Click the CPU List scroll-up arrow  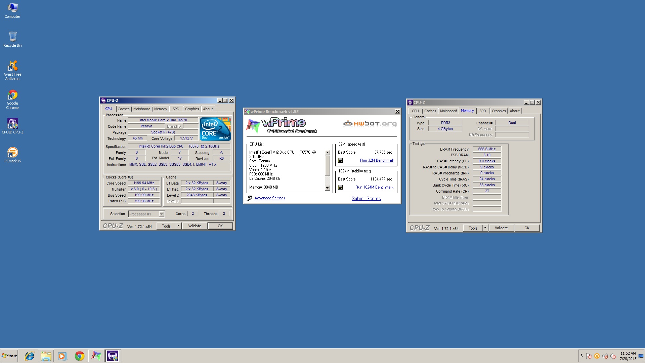(x=328, y=153)
